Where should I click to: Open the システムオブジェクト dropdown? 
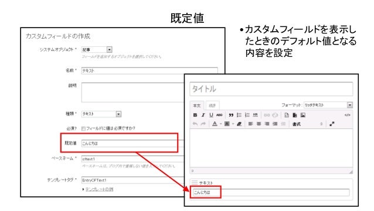[x=97, y=50]
